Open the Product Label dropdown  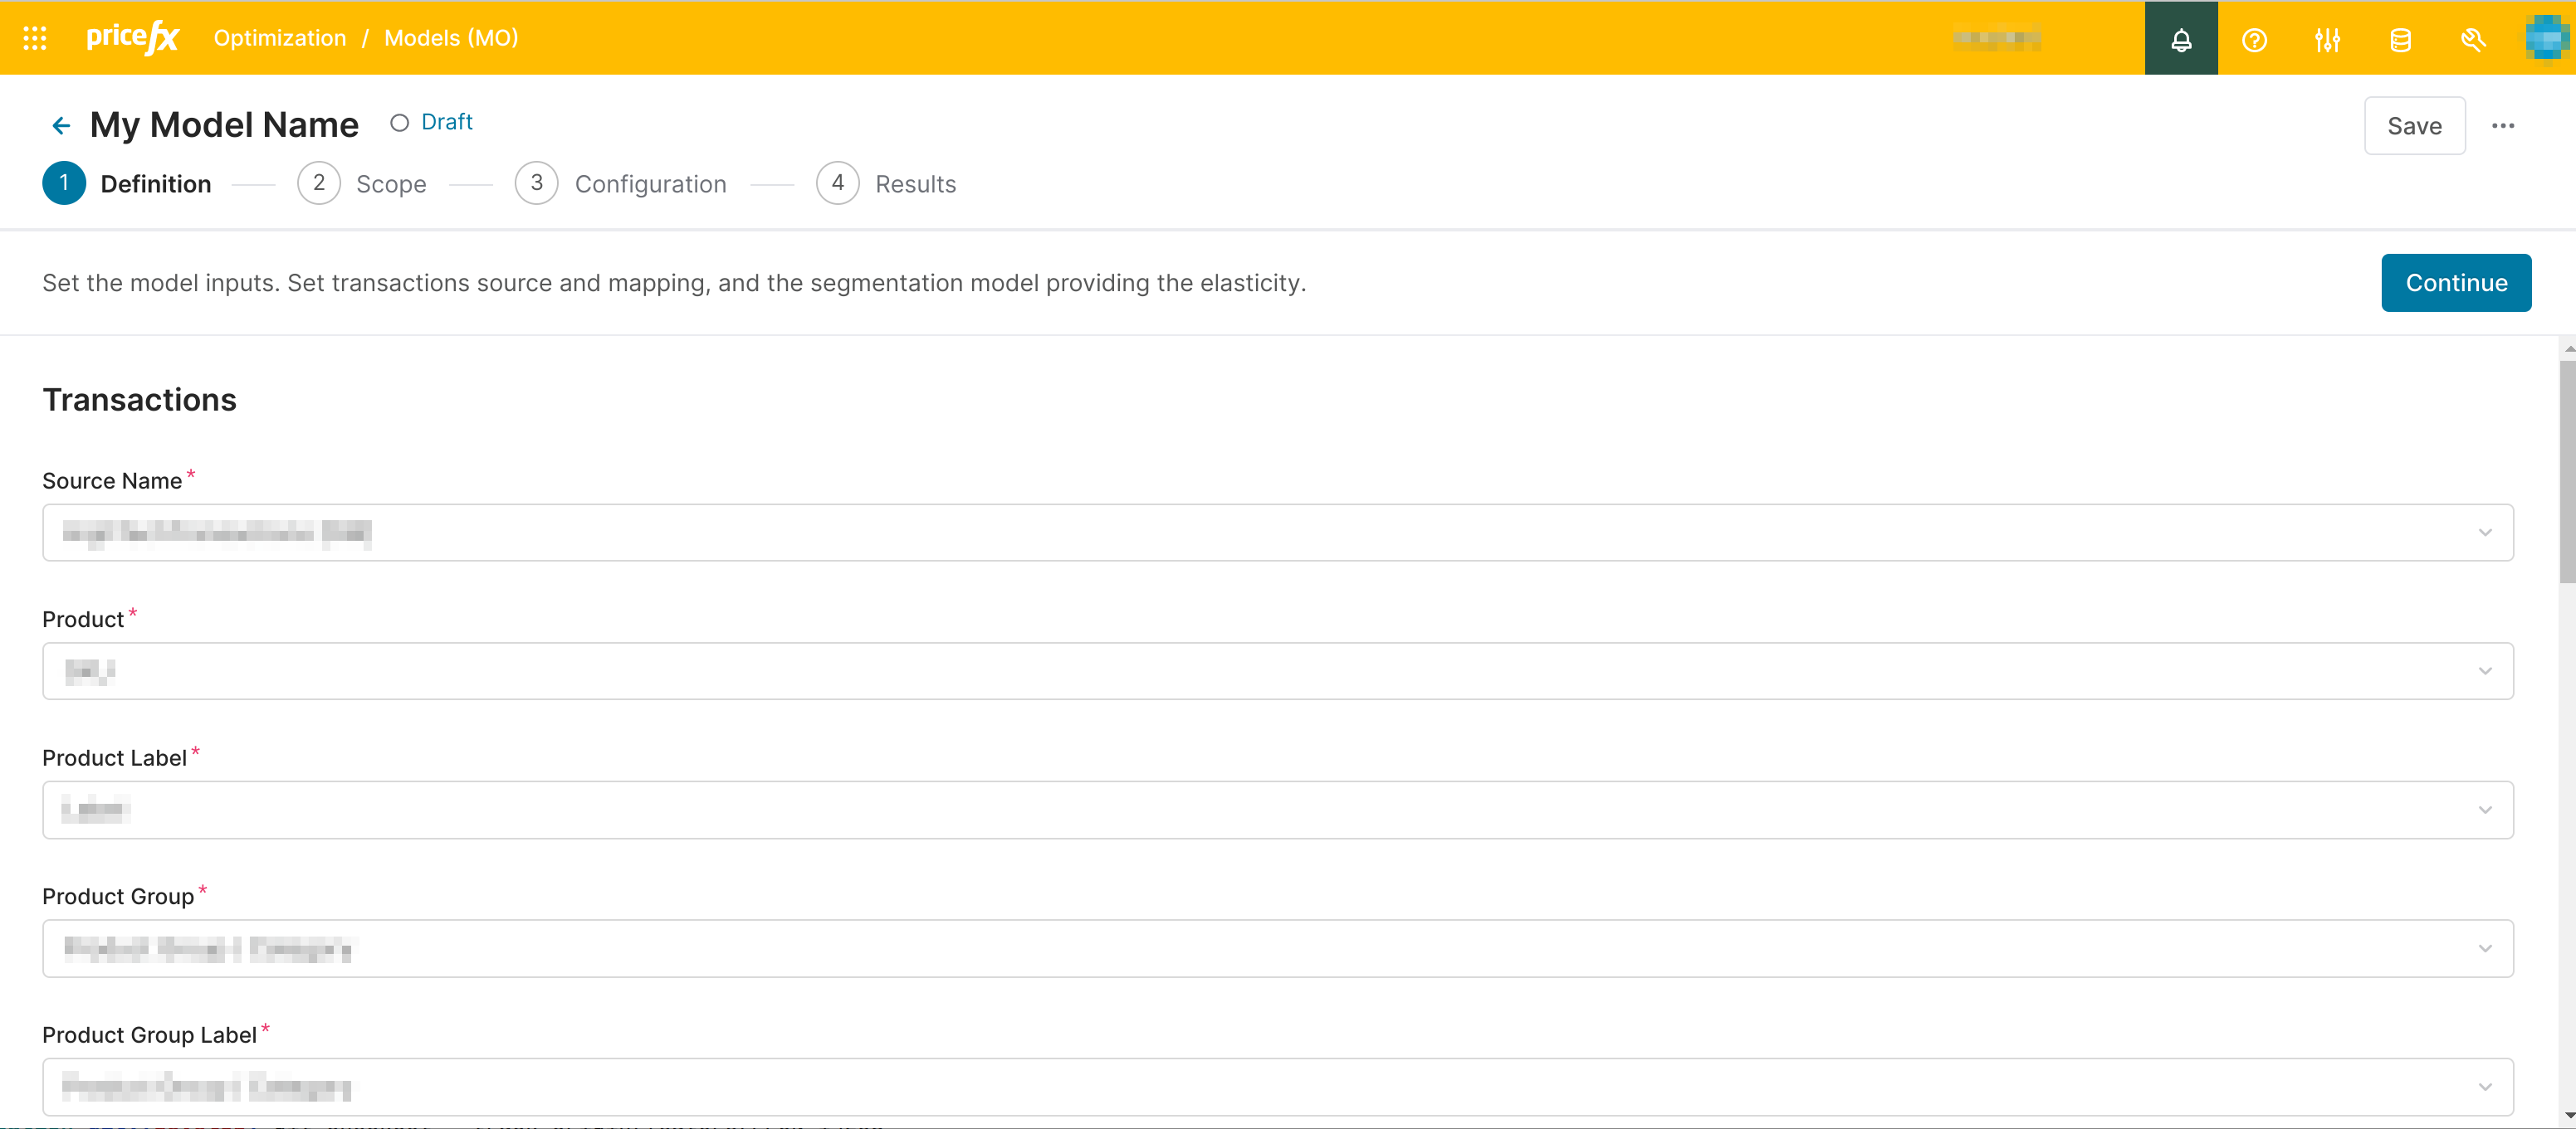[x=2484, y=810]
